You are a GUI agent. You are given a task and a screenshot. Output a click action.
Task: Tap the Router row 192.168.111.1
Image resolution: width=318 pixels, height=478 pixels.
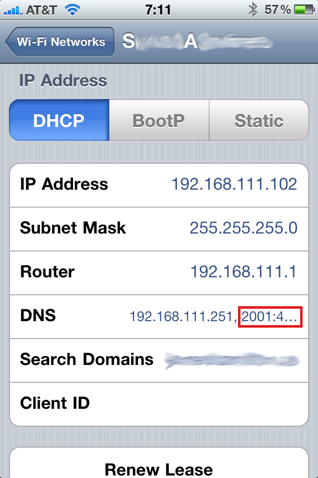[159, 273]
